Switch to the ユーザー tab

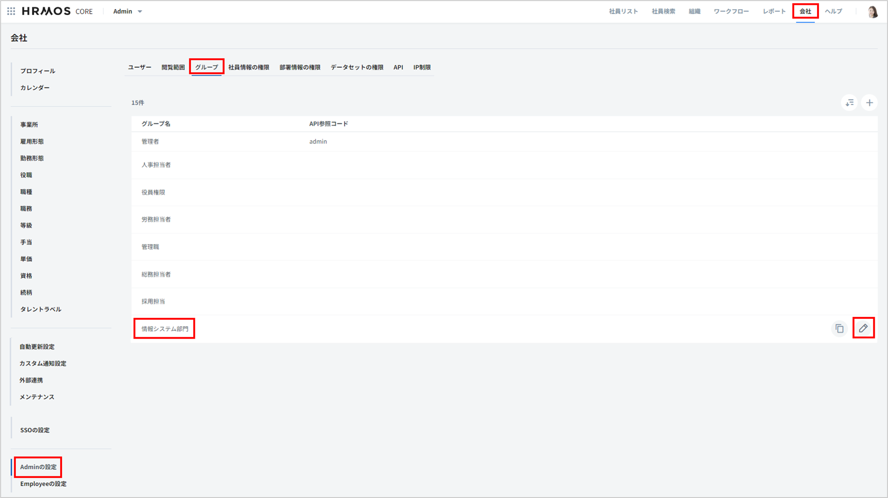(140, 67)
